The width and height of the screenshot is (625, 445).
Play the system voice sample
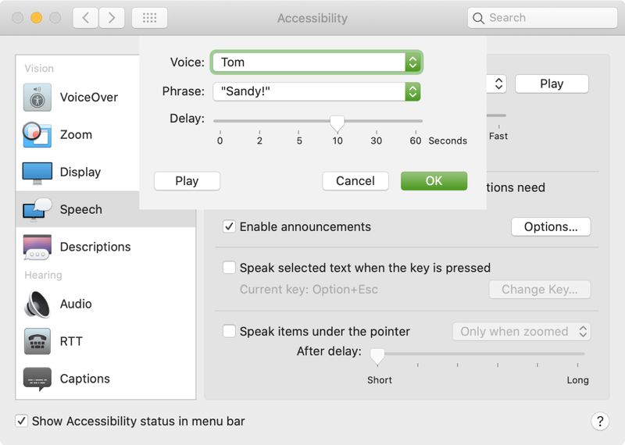point(552,84)
